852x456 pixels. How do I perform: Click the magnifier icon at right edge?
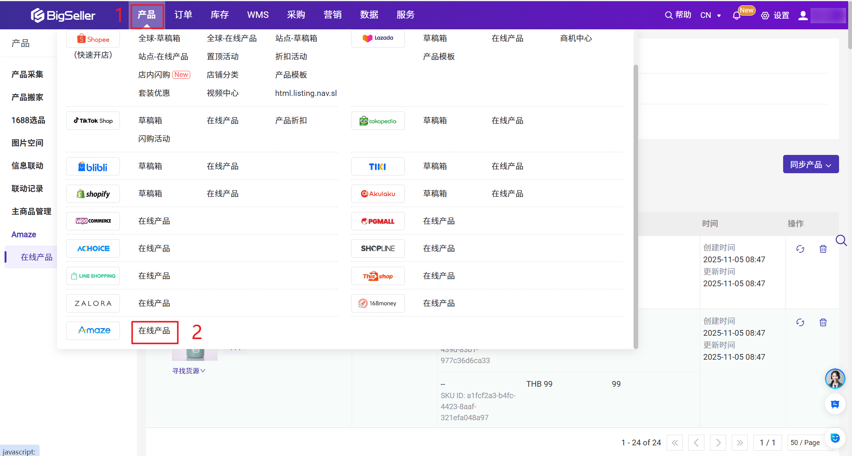(841, 241)
